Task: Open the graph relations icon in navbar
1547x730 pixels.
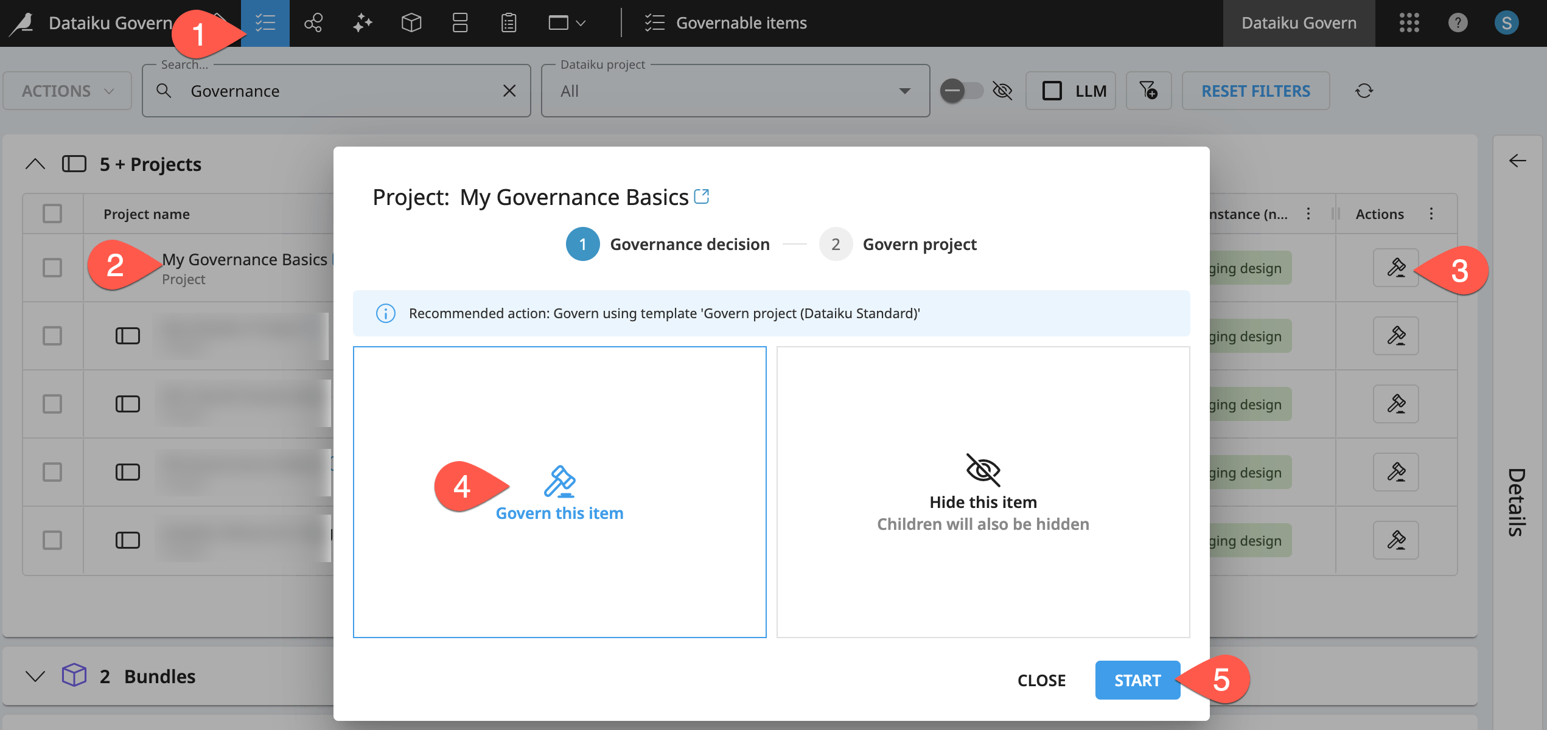Action: (x=313, y=23)
